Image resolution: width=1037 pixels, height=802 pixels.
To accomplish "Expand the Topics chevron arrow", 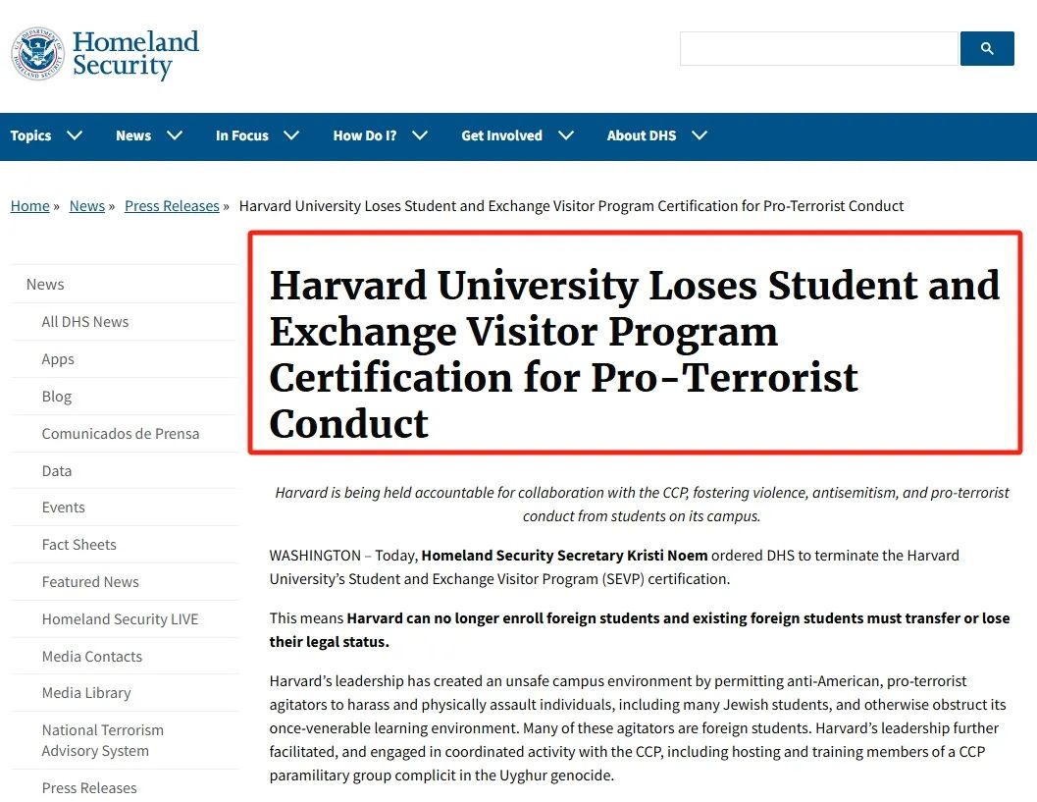I will (x=75, y=135).
